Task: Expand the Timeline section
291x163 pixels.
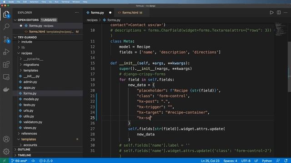Action: pyautogui.click(x=24, y=155)
